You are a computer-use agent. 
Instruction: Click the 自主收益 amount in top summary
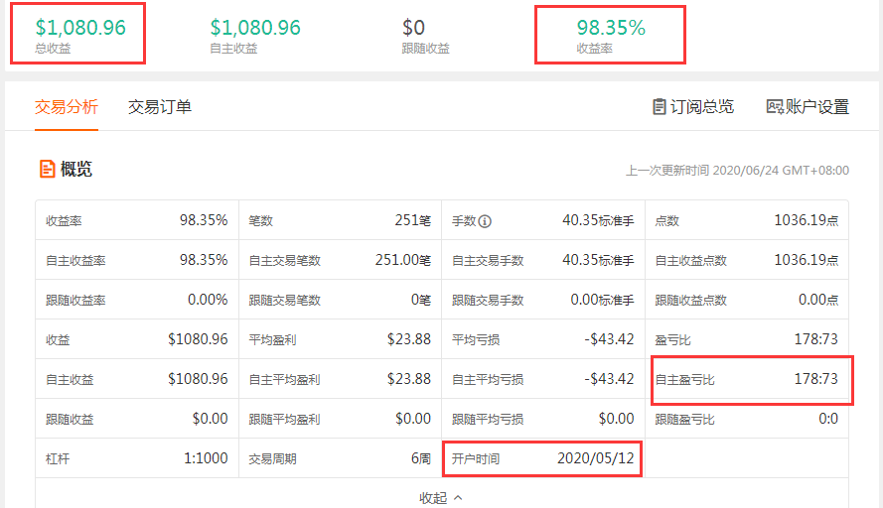click(x=255, y=28)
